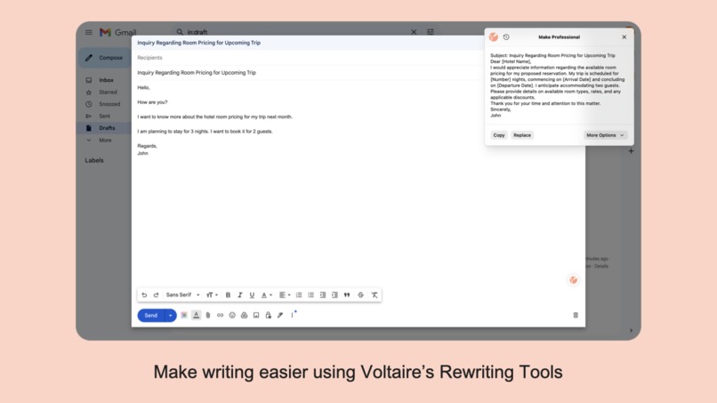Open the Gmail main menu hamburger
717x403 pixels.
point(89,33)
